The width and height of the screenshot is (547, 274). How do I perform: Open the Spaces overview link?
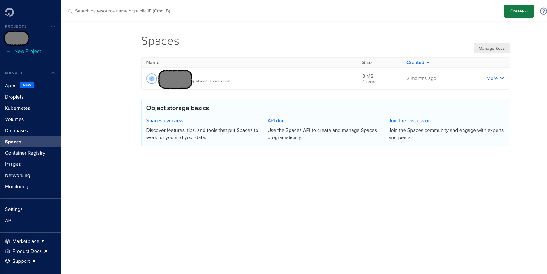[165, 121]
